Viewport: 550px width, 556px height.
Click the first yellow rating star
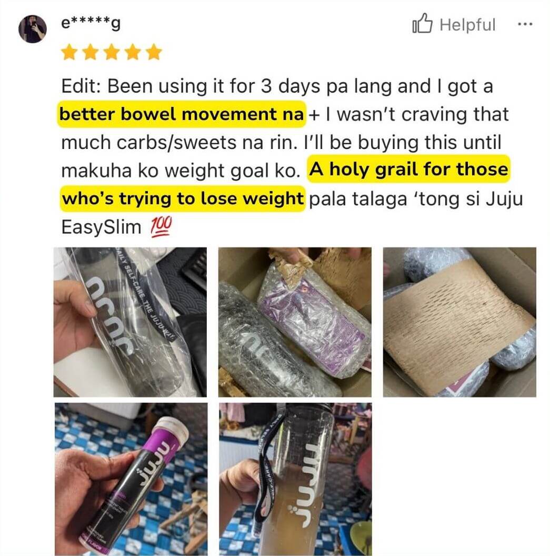click(x=69, y=52)
